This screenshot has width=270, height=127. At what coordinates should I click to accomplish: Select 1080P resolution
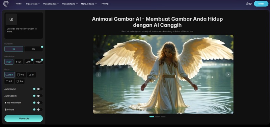pos(38,62)
